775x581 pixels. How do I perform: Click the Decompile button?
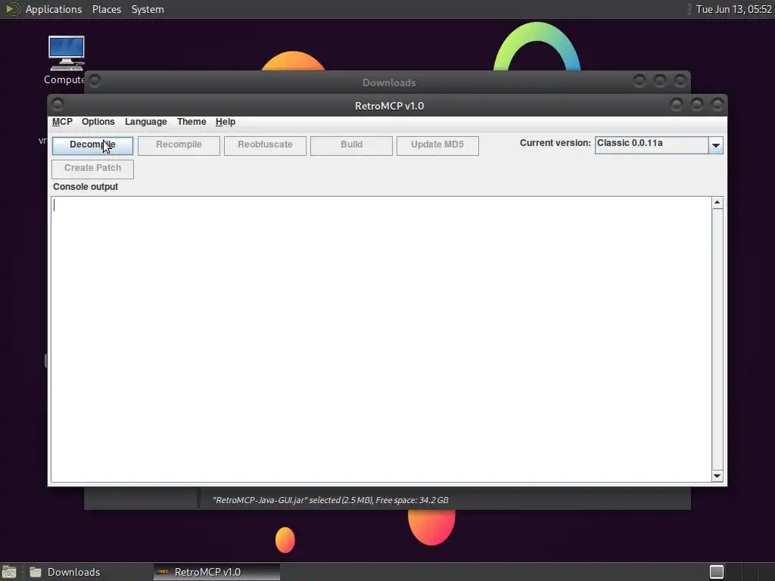92,145
